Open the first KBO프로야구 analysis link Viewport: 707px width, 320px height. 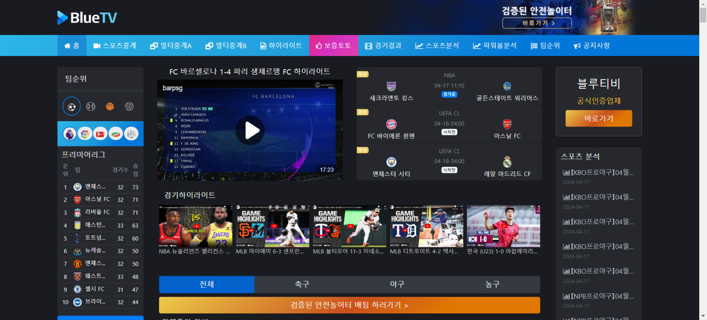pyautogui.click(x=598, y=173)
